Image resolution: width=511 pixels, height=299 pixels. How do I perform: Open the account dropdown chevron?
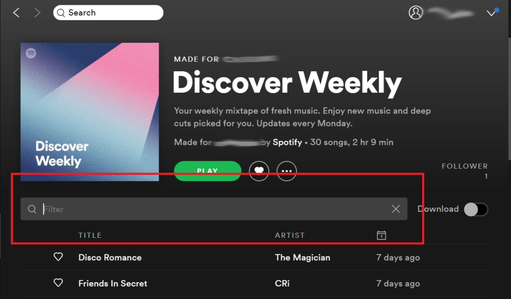coord(491,13)
